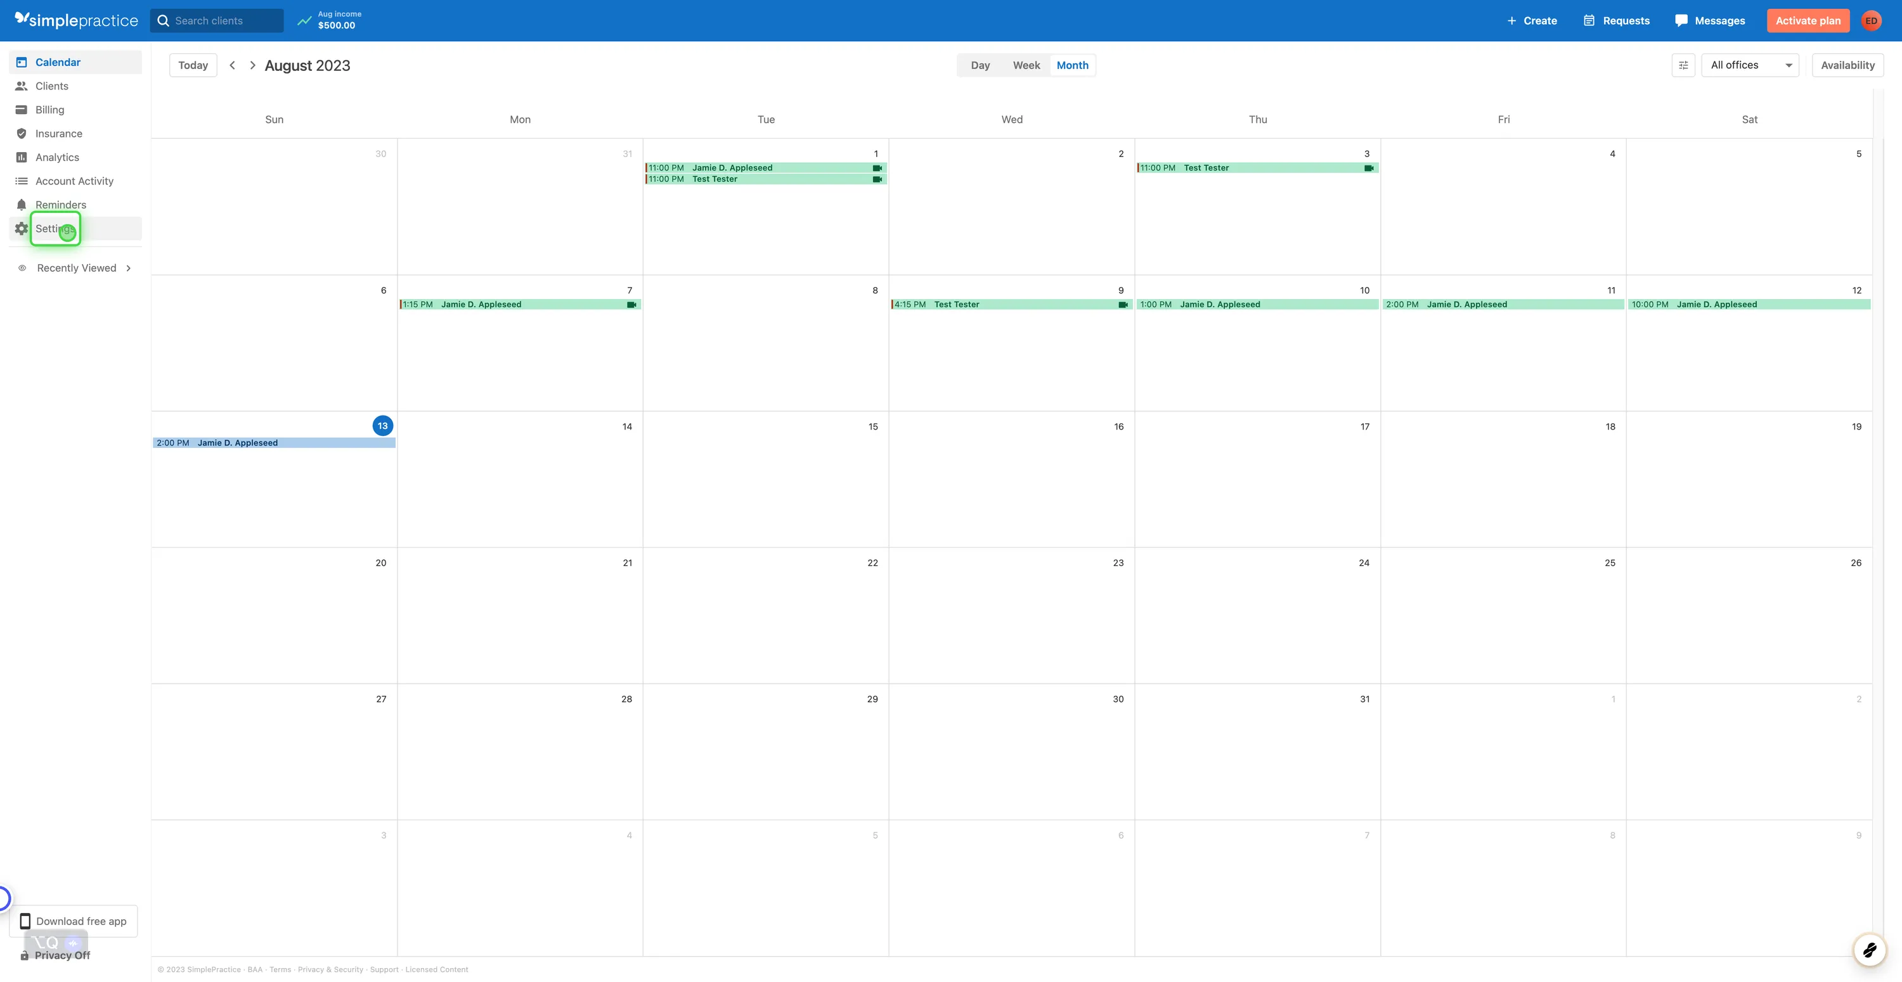Open Calendar in sidebar

pyautogui.click(x=75, y=62)
